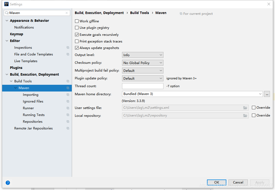The image size is (275, 190).
Task: Uncheck Always update snapshots
Action: tap(77, 48)
